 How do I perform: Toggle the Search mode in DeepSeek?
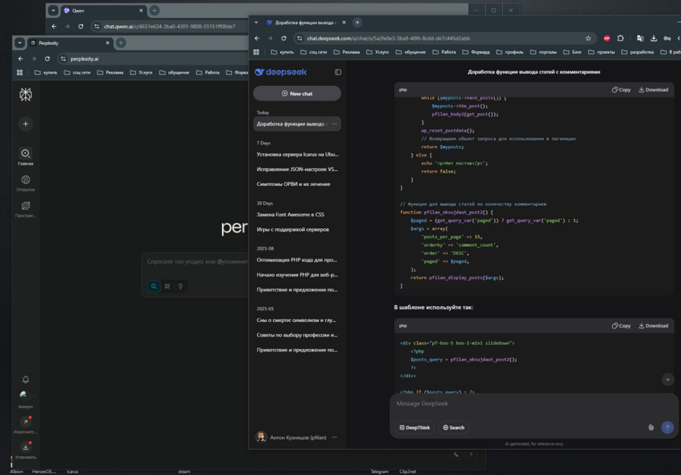453,427
